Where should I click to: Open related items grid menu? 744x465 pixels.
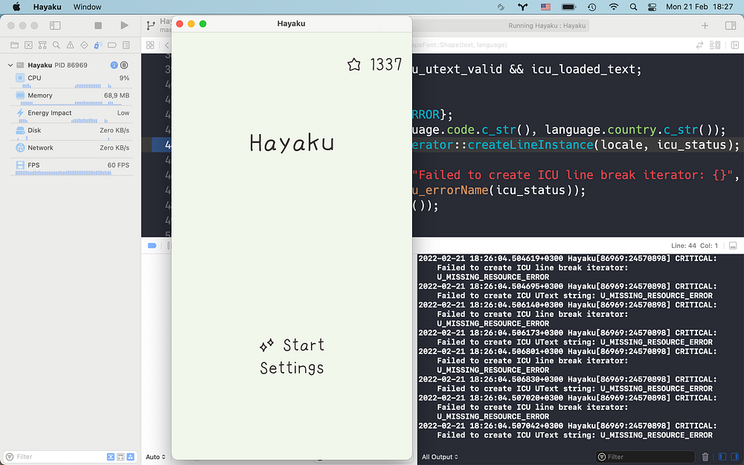point(150,45)
